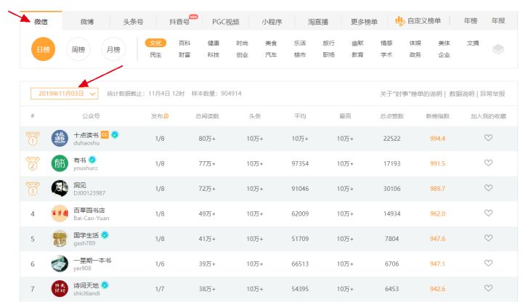Click the verified badge next to 有书

coord(92,160)
